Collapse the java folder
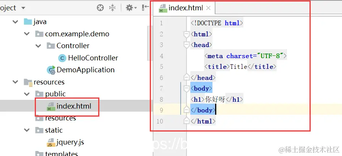Image resolution: width=342 pixels, height=156 pixels. pos(15,22)
